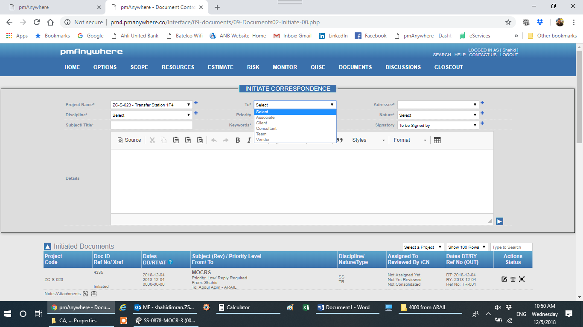Insert a table using the table icon

pos(437,140)
